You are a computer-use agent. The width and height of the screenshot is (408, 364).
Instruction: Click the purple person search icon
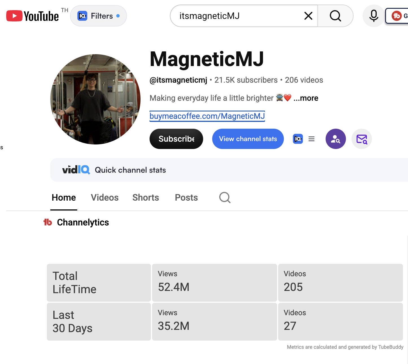click(x=336, y=139)
